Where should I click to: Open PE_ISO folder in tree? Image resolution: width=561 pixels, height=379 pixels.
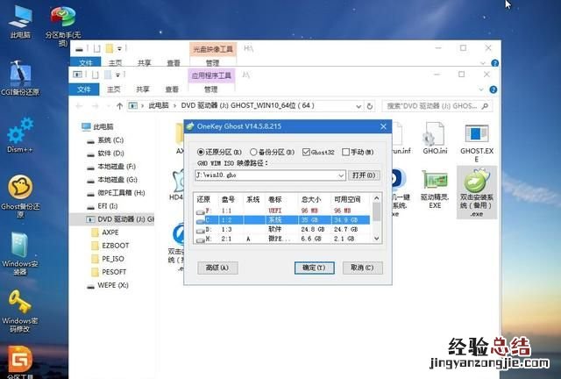(x=108, y=259)
